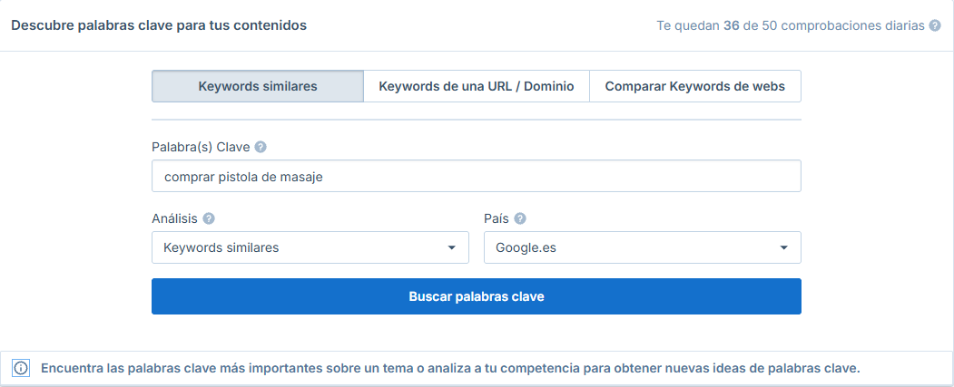Click help icon beside País label

[520, 218]
